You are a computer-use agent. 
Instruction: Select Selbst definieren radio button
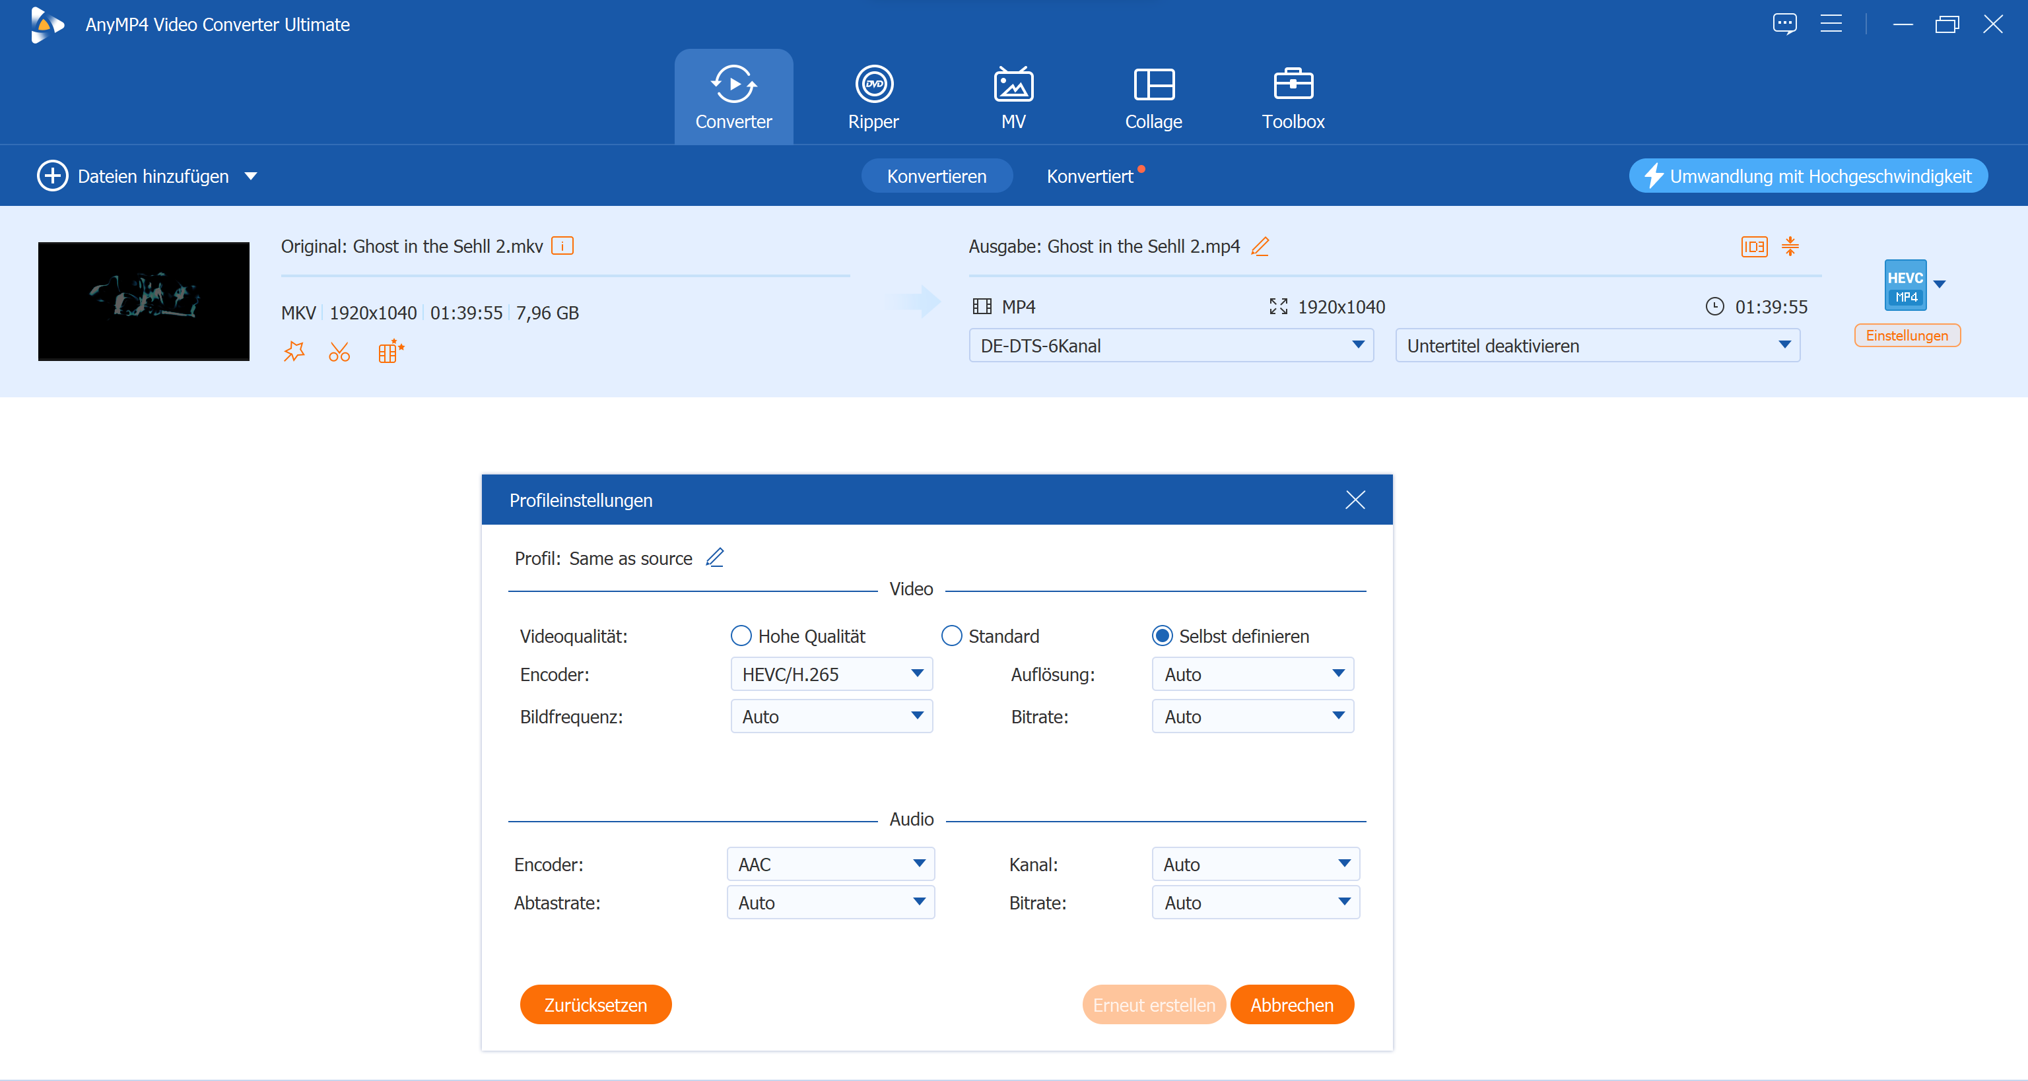1162,636
